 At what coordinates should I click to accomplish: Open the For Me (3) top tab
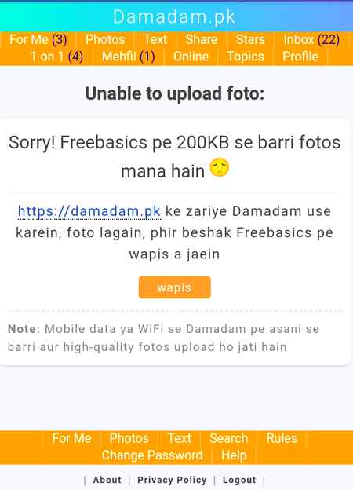[x=38, y=40]
